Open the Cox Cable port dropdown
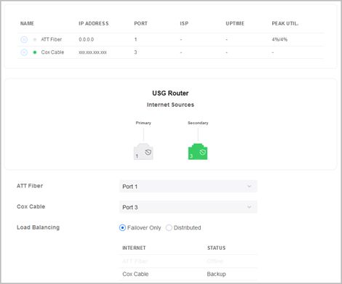The height and width of the screenshot is (284, 342). tap(188, 207)
